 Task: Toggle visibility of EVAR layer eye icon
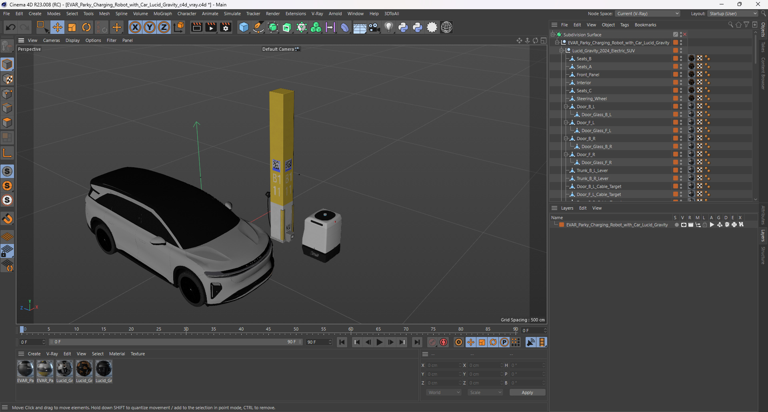(684, 225)
